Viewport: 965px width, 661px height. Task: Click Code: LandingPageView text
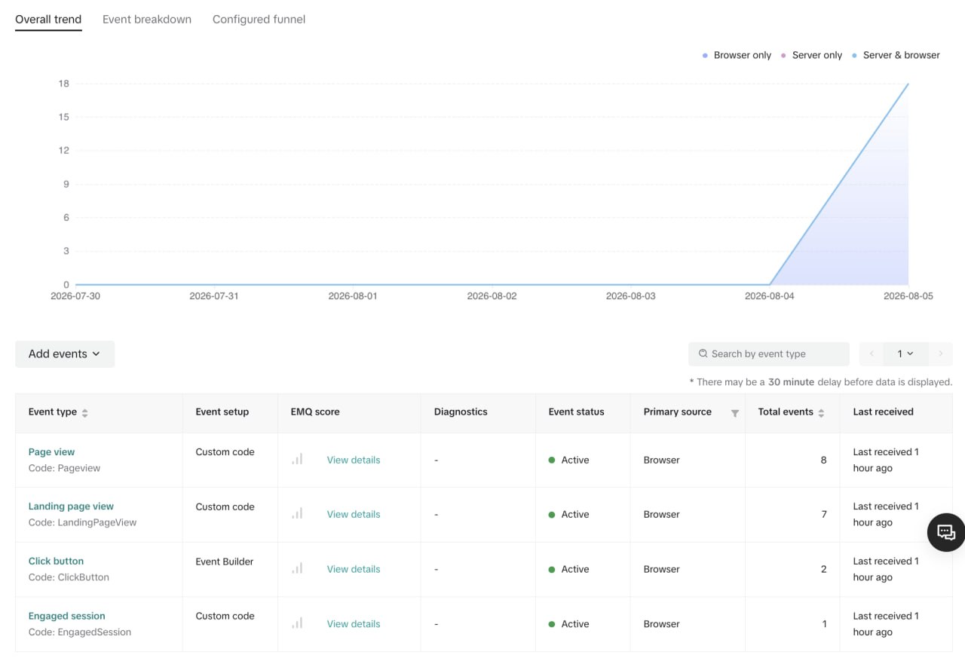83,522
